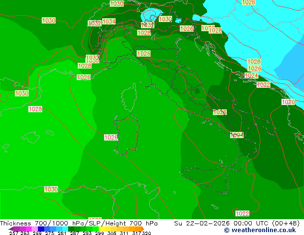The height and width of the screenshot is (235, 304).
Task: Click the legend value 320
Action: (146, 233)
